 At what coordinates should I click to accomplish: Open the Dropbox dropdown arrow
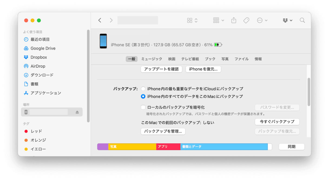[x=291, y=20]
